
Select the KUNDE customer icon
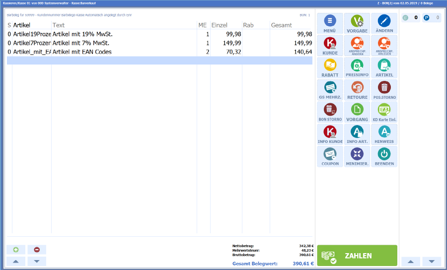(330, 45)
